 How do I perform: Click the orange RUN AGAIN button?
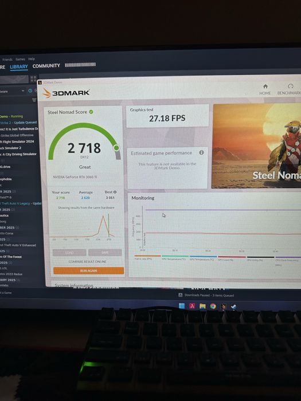88,270
